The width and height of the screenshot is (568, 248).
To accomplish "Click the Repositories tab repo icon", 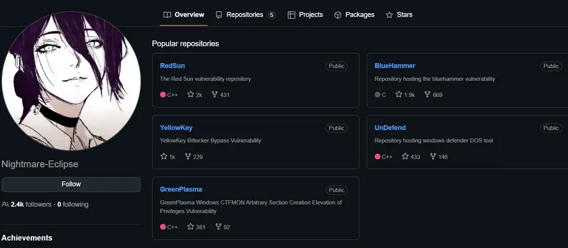I will coord(218,15).
